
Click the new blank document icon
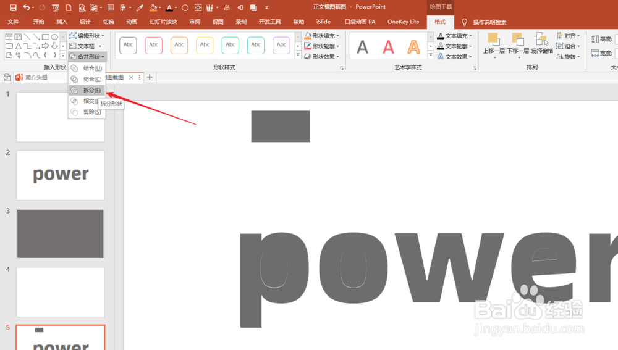(69, 7)
